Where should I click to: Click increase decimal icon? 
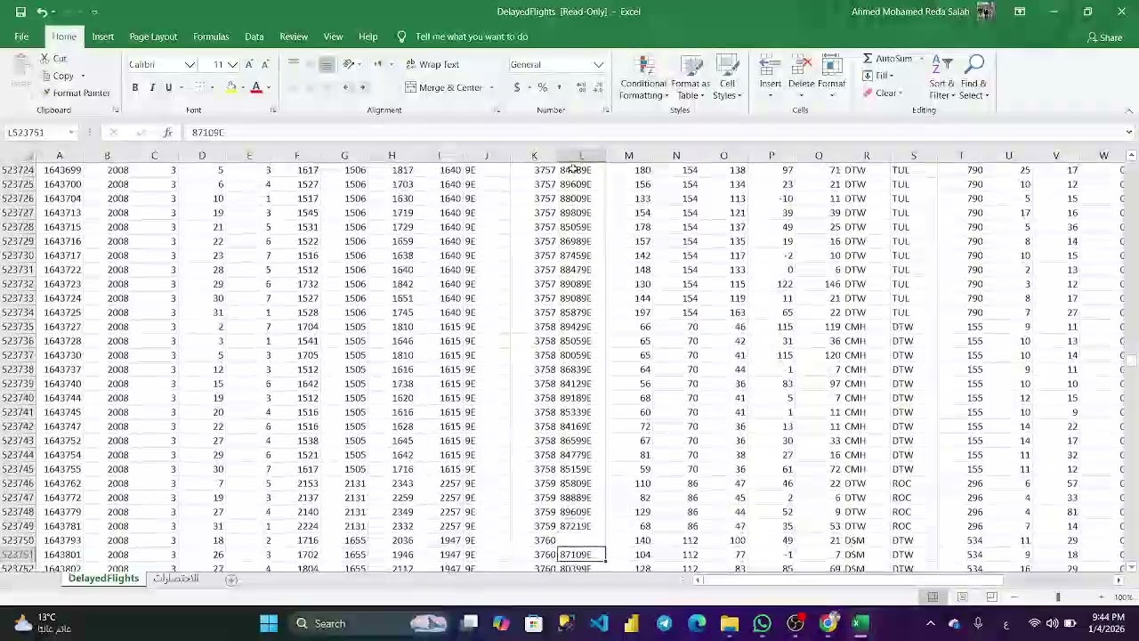[582, 87]
